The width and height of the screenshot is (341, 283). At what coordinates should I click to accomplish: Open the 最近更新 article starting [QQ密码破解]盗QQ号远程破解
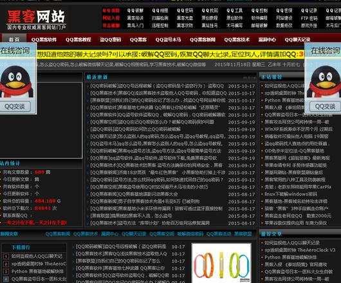coord(157,86)
